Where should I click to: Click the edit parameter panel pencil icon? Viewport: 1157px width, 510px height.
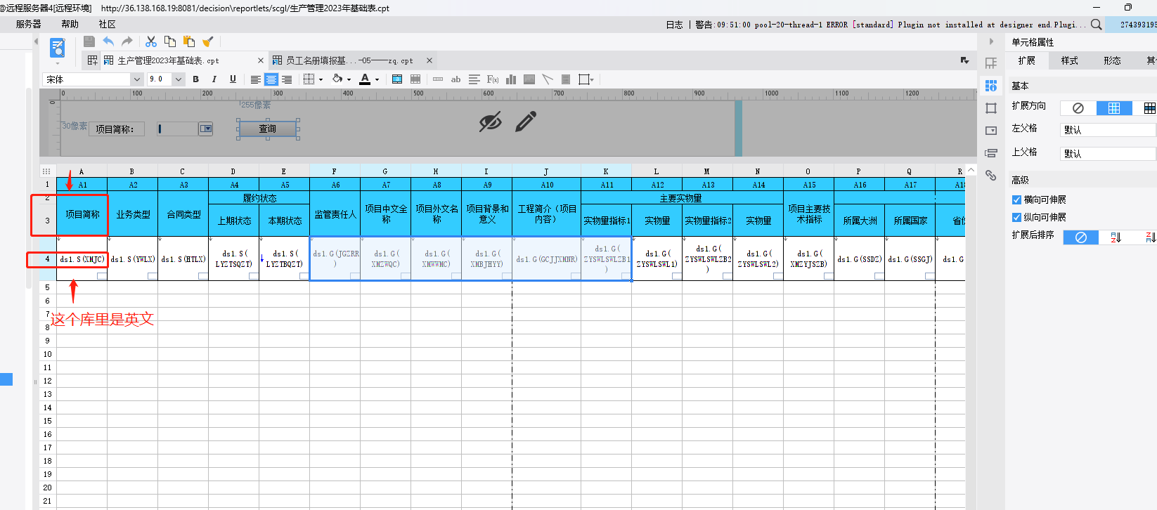tap(526, 122)
